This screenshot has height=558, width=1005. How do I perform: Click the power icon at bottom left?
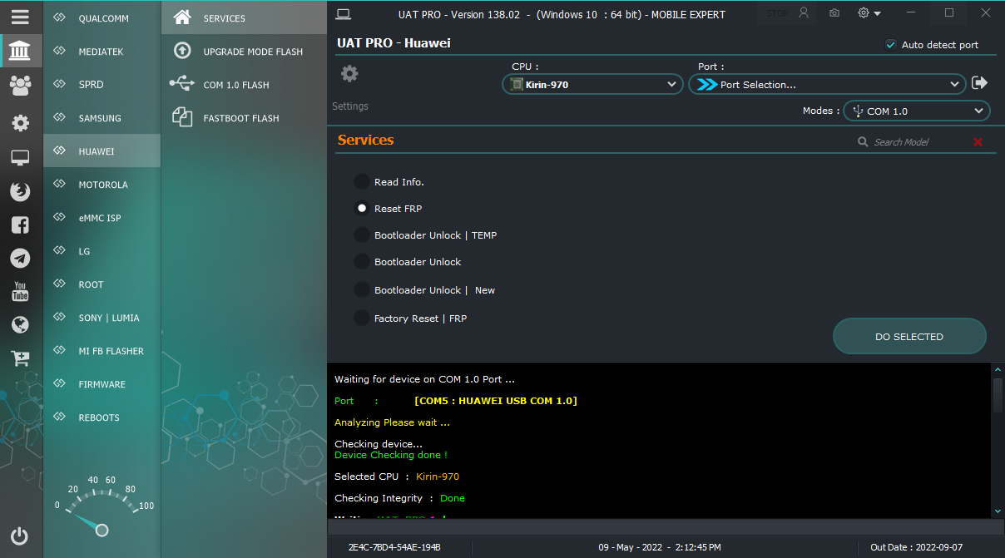click(x=20, y=536)
